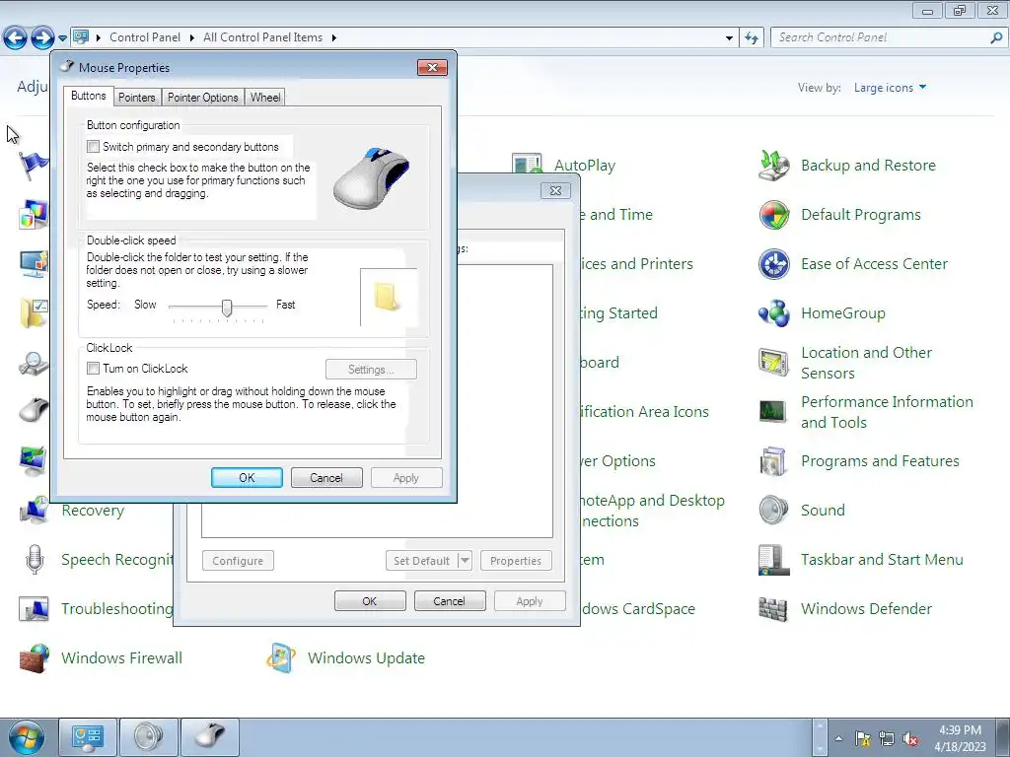
Task: Click the refresh button beside address bar
Action: pyautogui.click(x=751, y=38)
